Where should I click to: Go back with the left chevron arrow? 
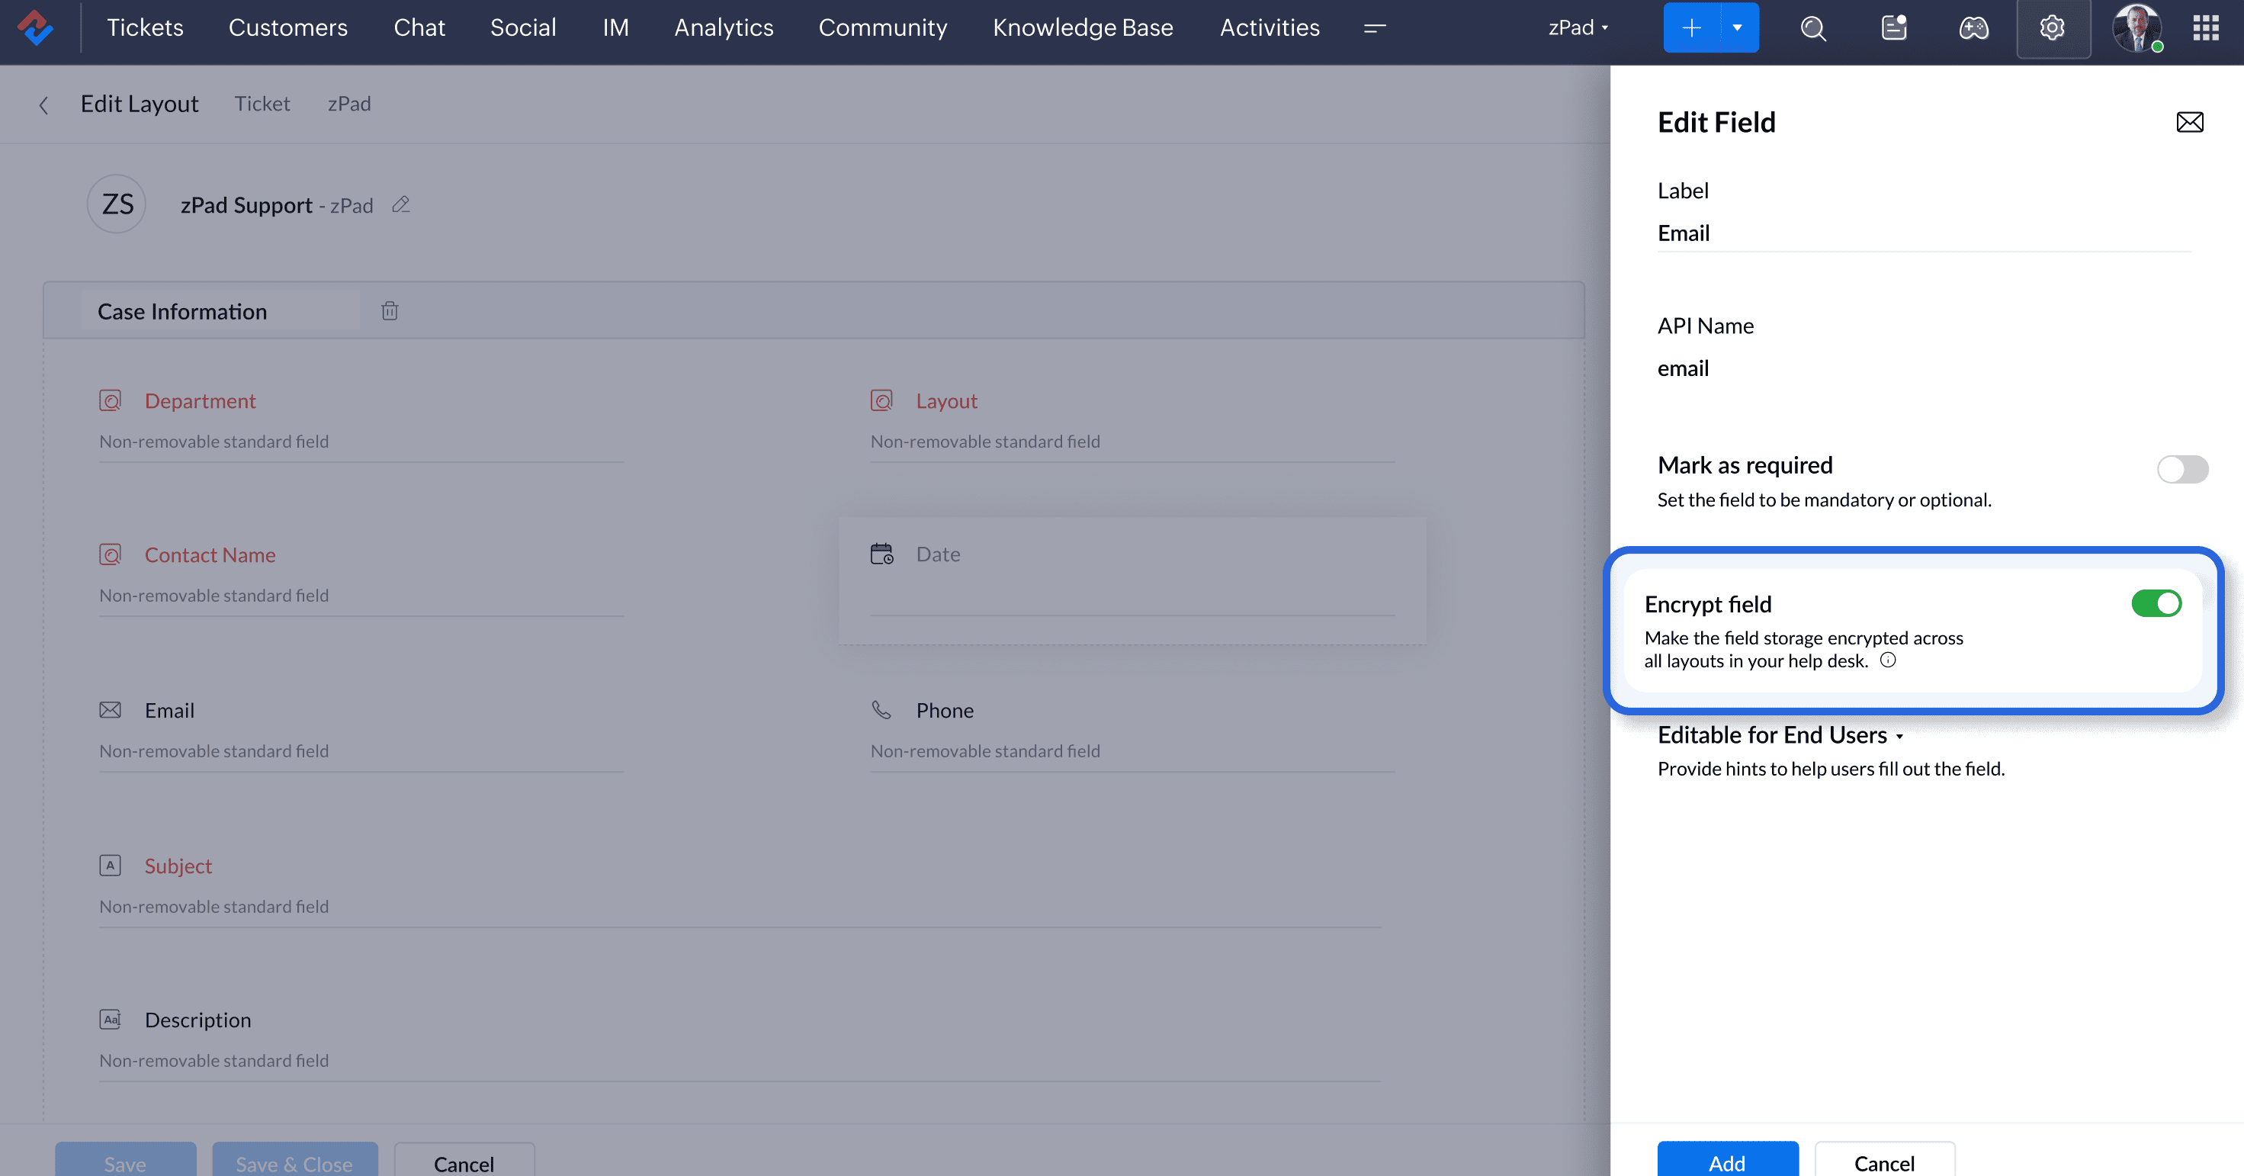[43, 105]
